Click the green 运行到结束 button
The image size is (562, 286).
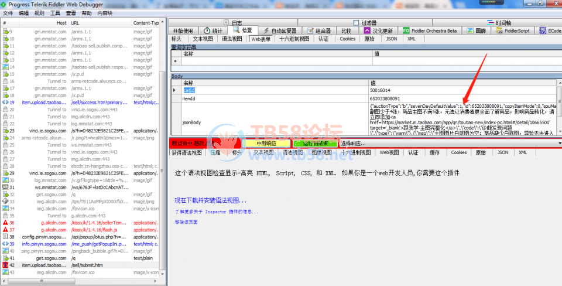click(x=315, y=143)
